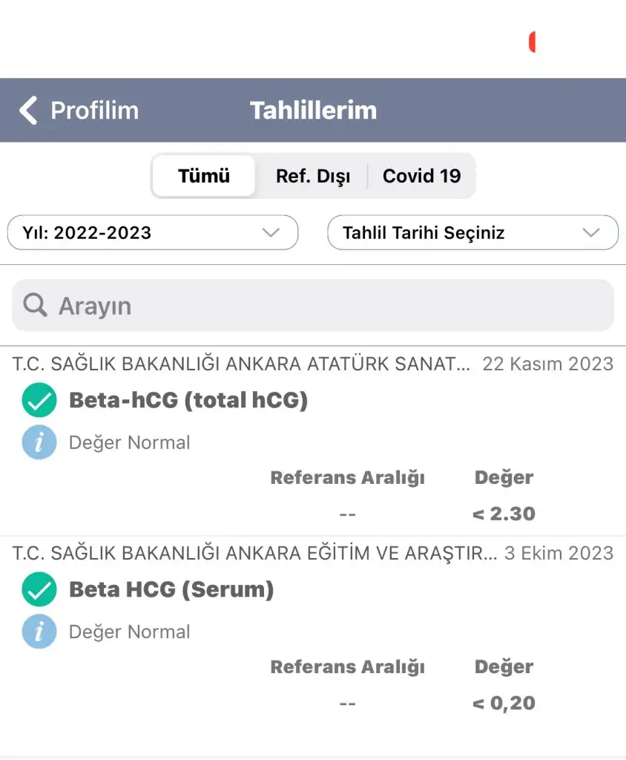This screenshot has width=626, height=760.
Task: Tap the search magnifier icon
Action: tap(34, 304)
